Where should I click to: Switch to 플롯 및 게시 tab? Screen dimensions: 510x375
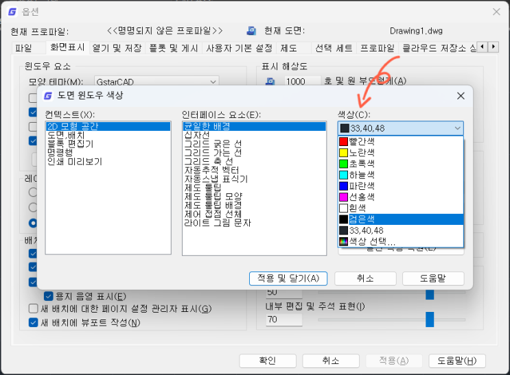(x=174, y=48)
